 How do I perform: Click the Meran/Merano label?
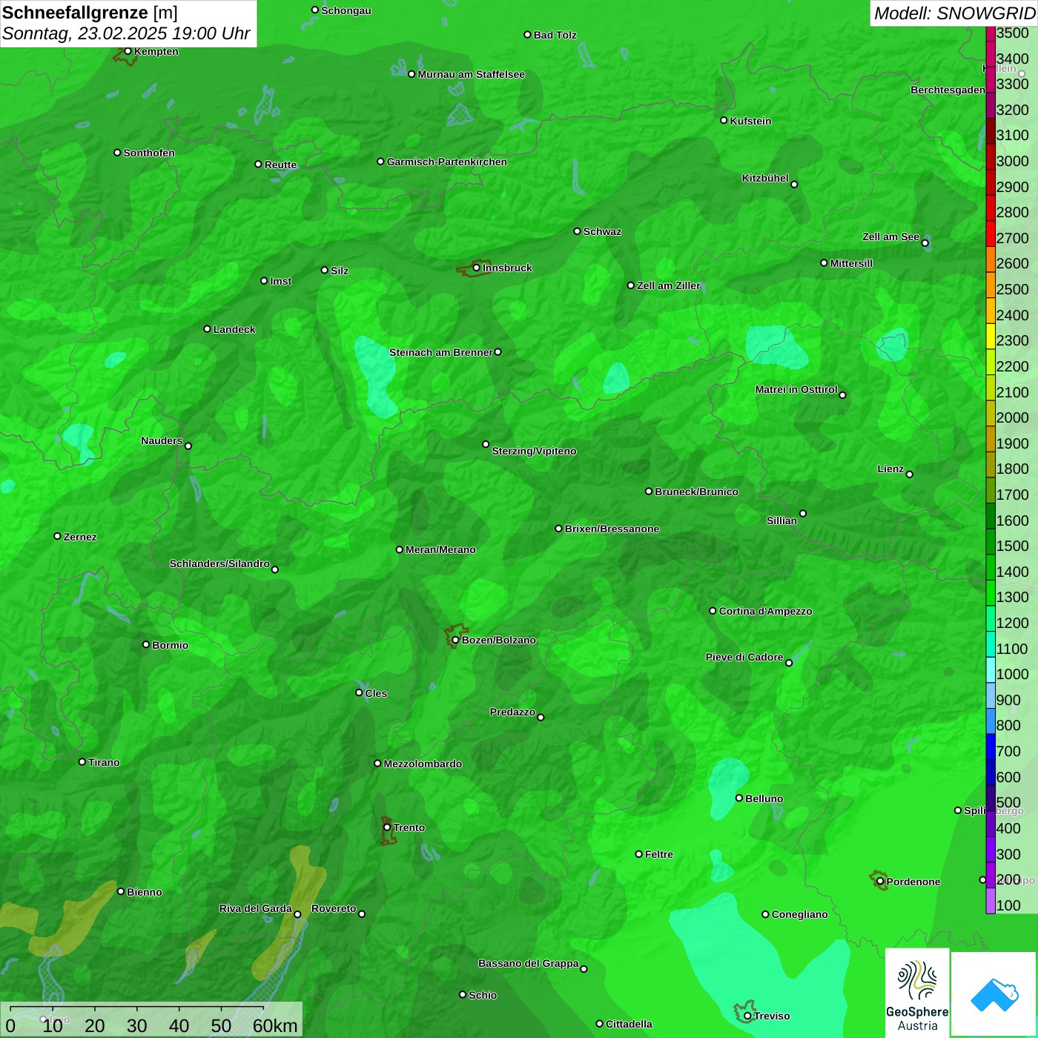(x=440, y=549)
